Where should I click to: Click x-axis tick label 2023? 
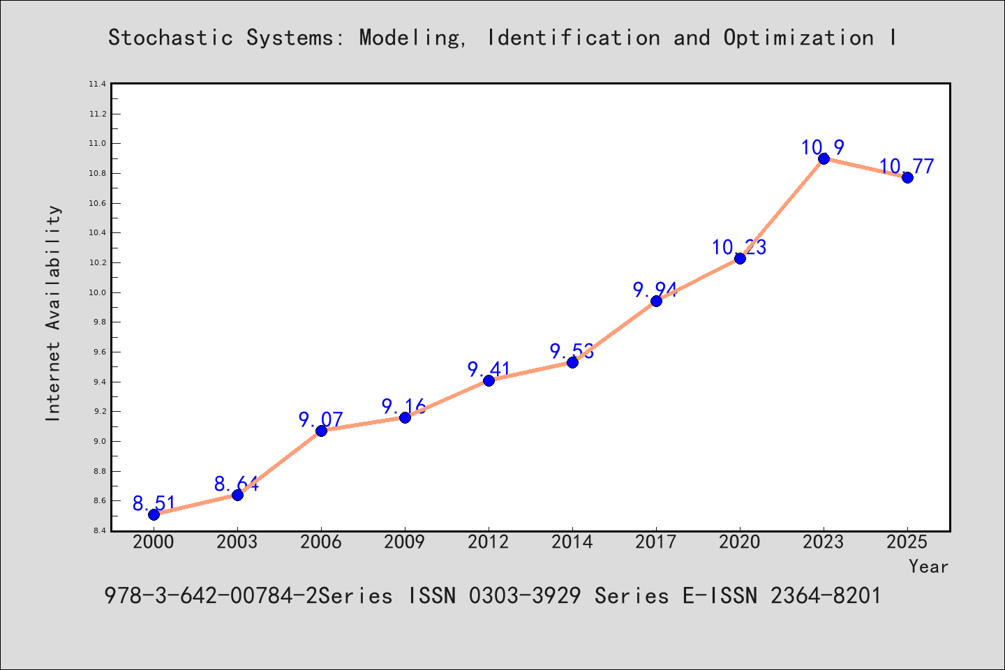[x=824, y=542]
